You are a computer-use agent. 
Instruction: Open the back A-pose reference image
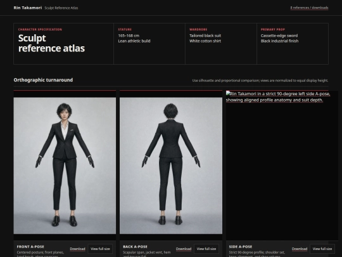[x=171, y=166]
